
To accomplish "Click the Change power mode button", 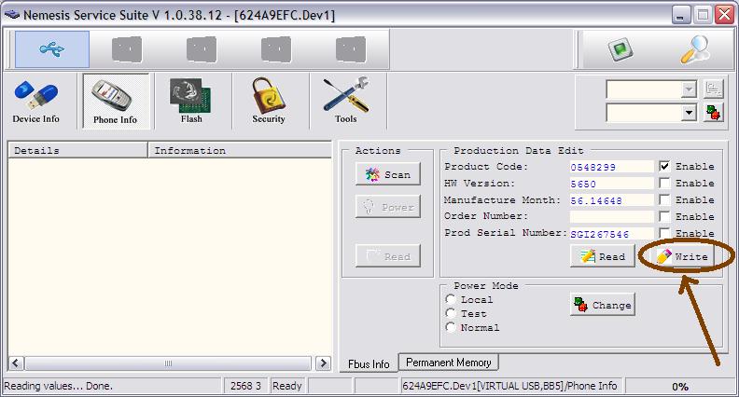I will (x=603, y=305).
